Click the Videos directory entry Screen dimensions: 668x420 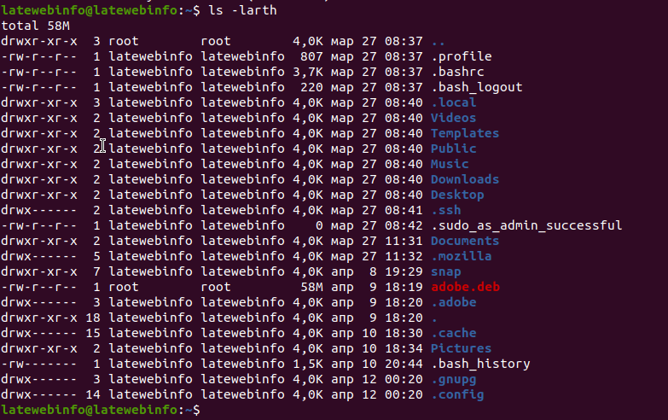(x=453, y=118)
